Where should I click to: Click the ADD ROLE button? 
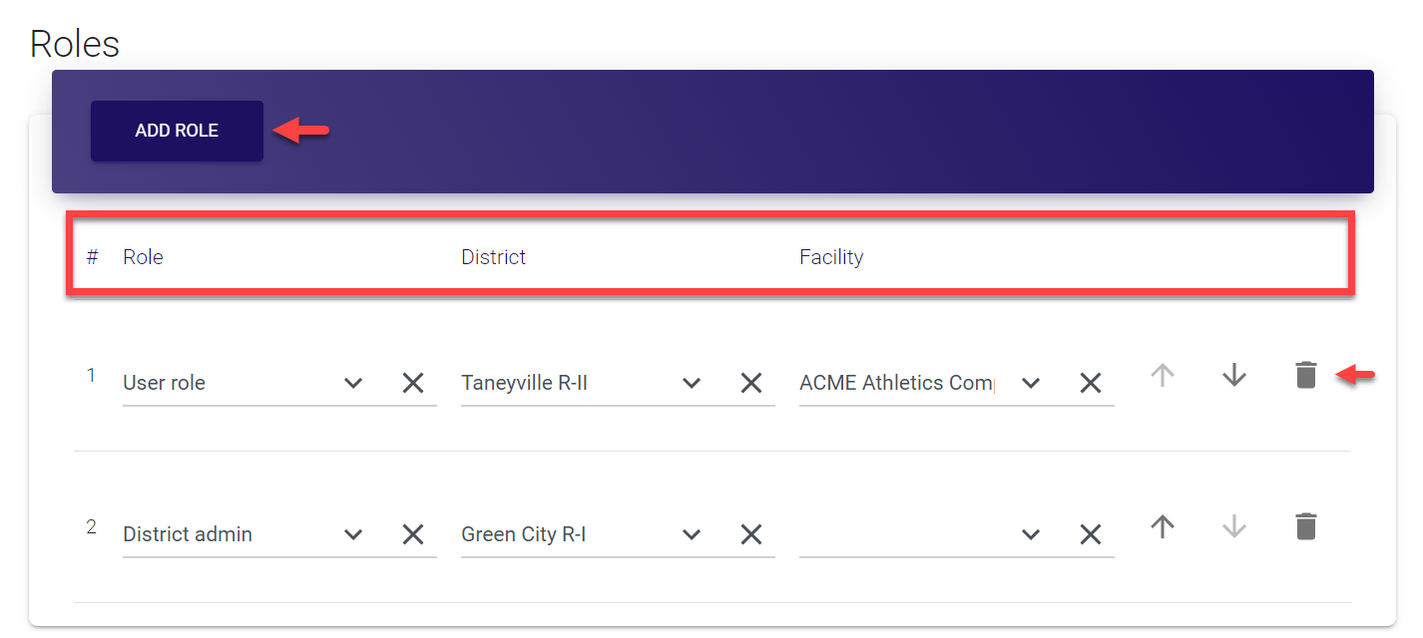177,131
